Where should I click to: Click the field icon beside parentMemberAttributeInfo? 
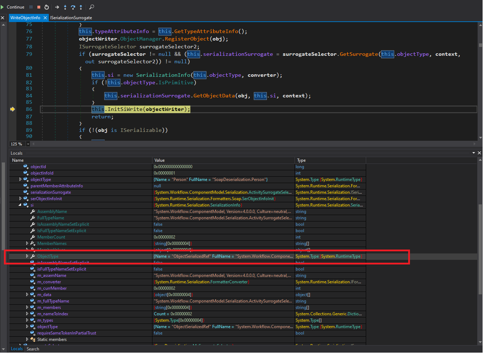click(x=26, y=186)
